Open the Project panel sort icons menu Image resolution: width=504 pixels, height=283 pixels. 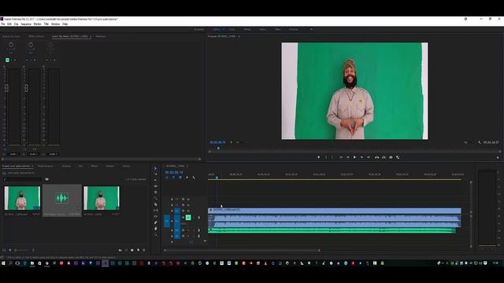33,250
